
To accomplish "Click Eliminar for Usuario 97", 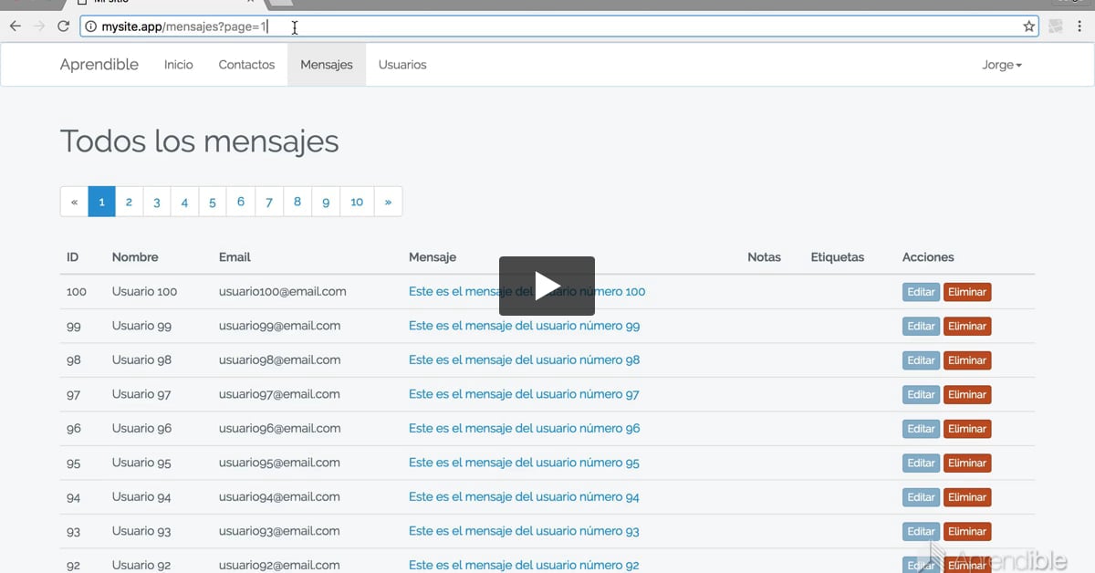I will (967, 394).
